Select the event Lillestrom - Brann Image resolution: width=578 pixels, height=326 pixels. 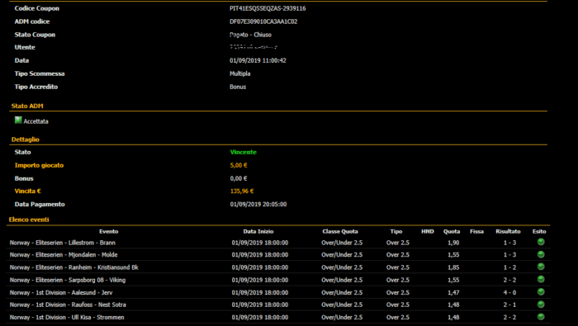point(62,243)
